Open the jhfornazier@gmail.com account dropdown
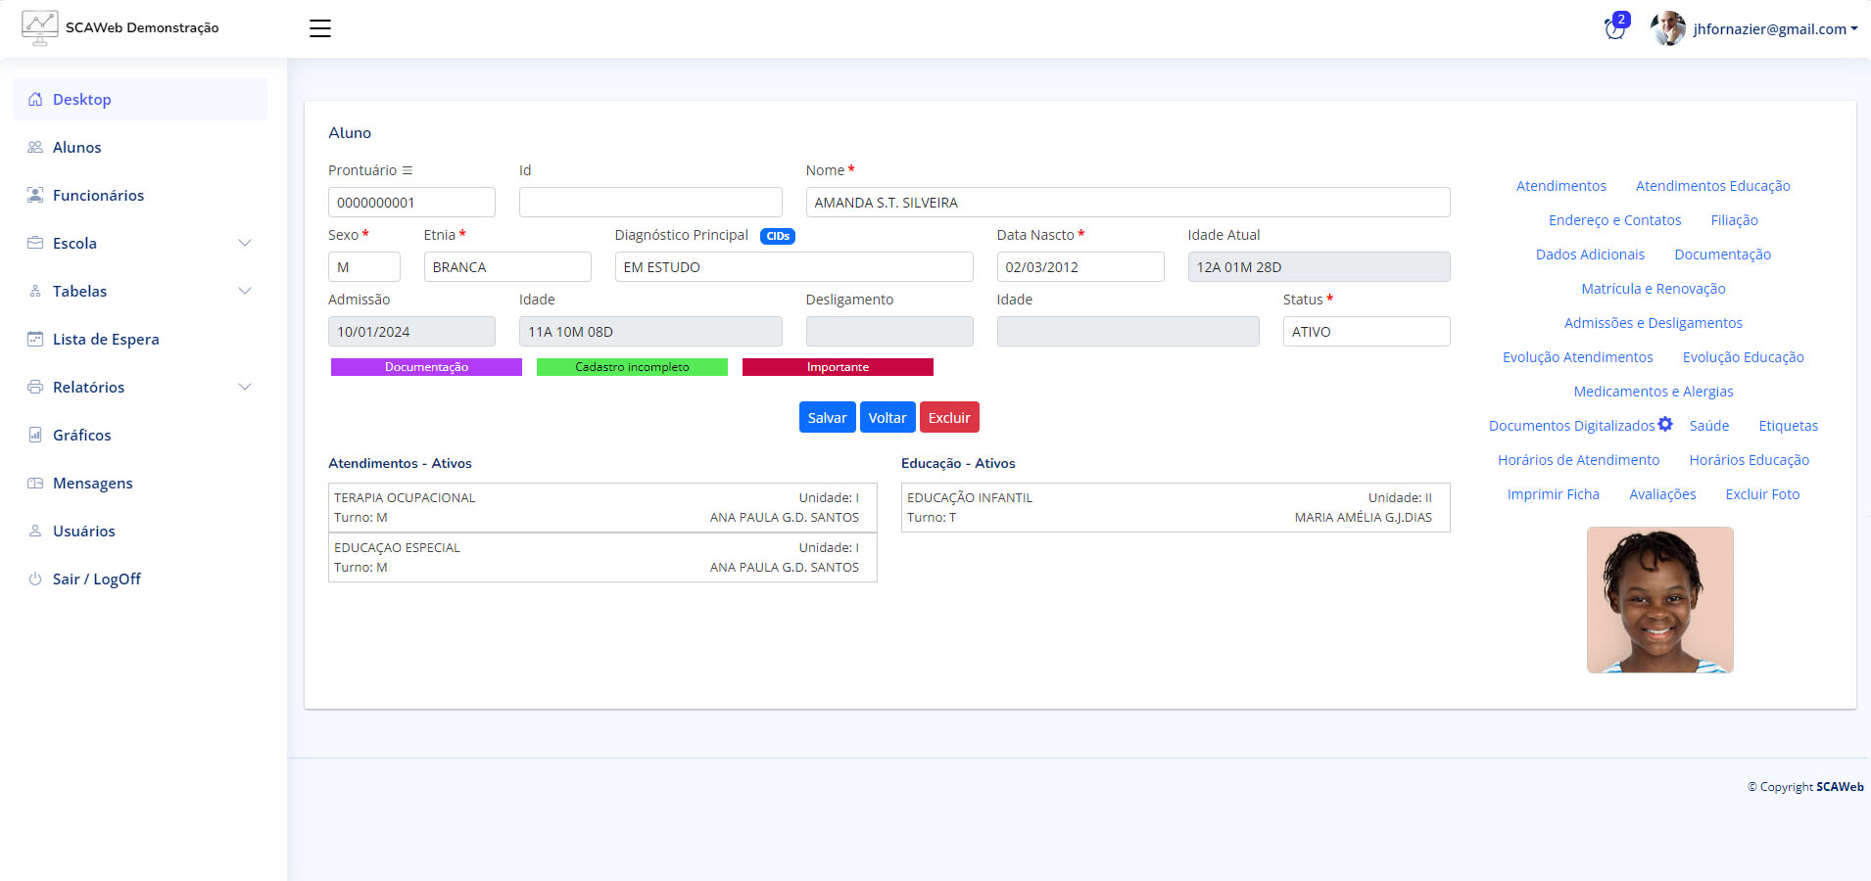The height and width of the screenshot is (881, 1871). [x=1774, y=29]
